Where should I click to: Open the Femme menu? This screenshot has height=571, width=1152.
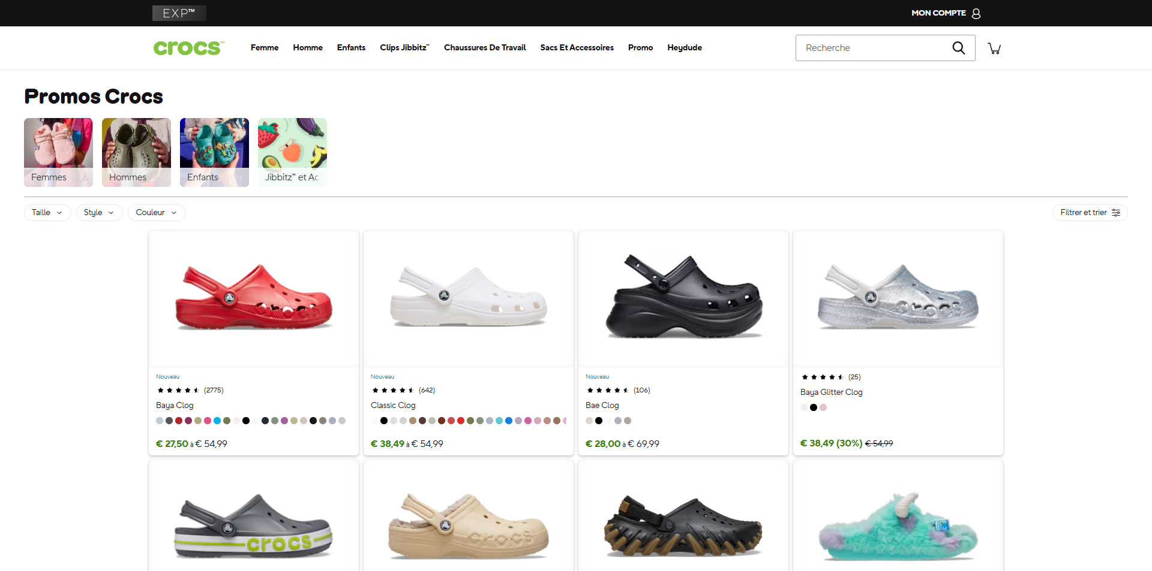click(265, 48)
